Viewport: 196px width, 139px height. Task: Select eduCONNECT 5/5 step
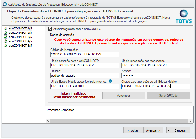tap(20, 46)
